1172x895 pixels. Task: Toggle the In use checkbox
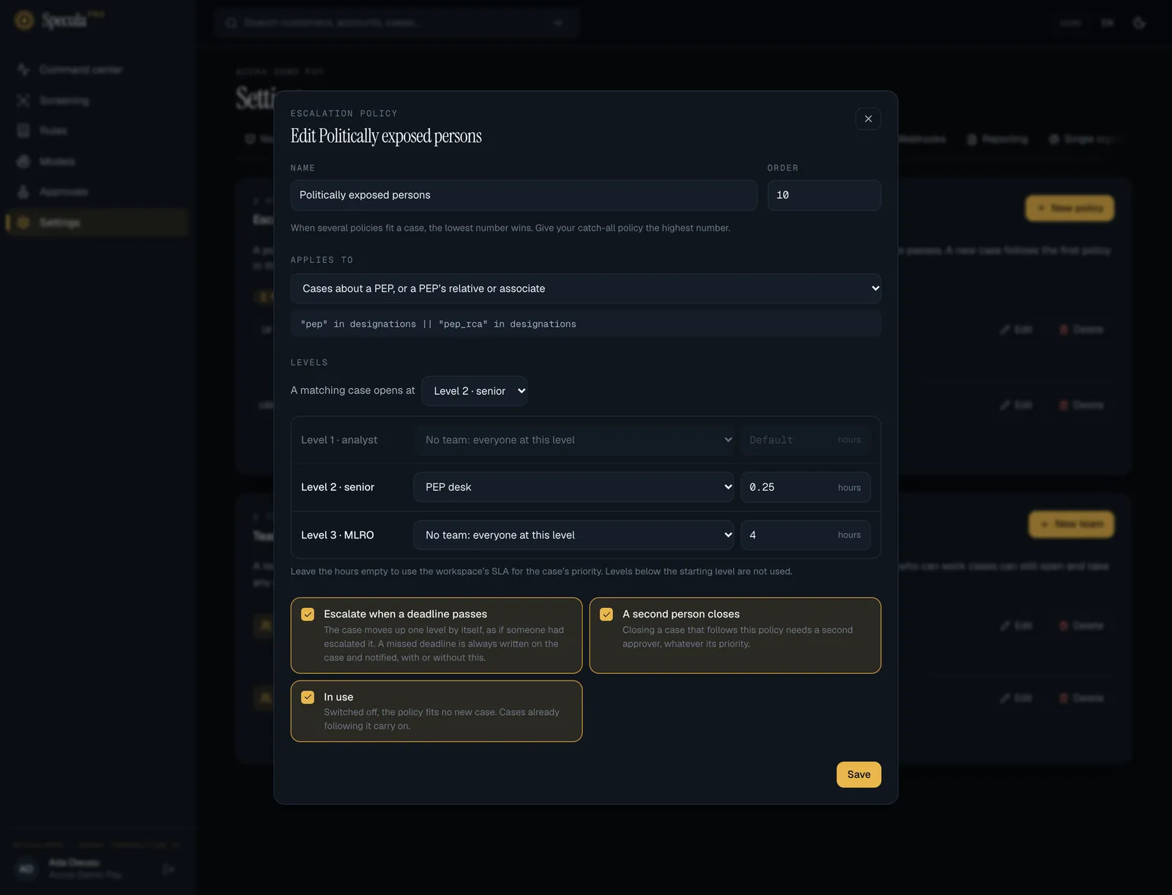(x=308, y=697)
